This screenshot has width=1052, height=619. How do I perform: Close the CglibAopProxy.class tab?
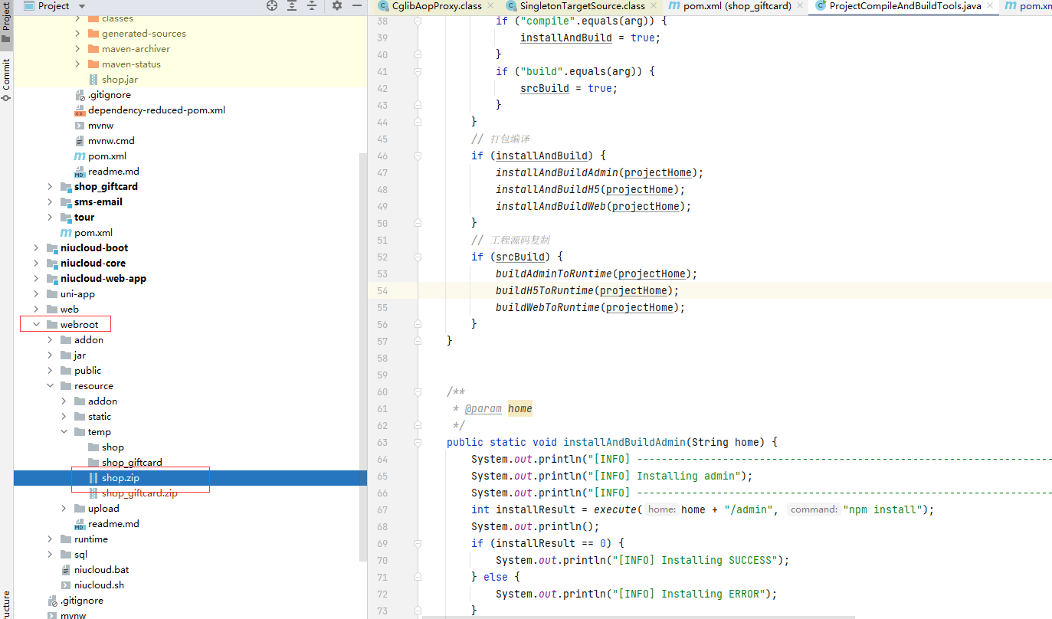[490, 6]
